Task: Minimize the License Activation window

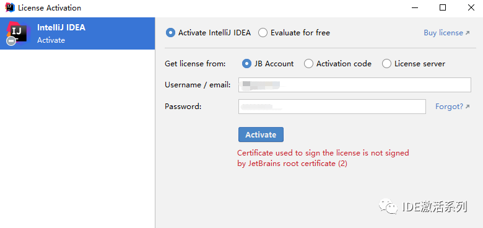Action: tap(414, 7)
